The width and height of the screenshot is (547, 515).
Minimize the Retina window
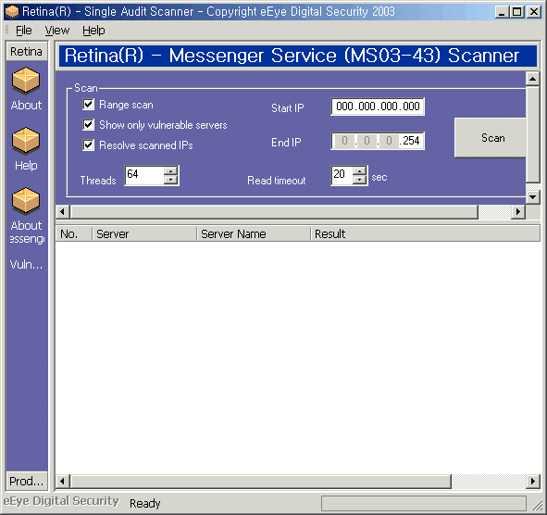click(502, 12)
